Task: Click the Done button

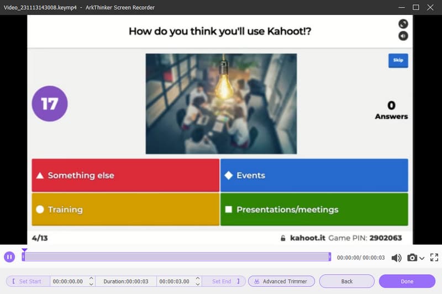Action: 407,281
